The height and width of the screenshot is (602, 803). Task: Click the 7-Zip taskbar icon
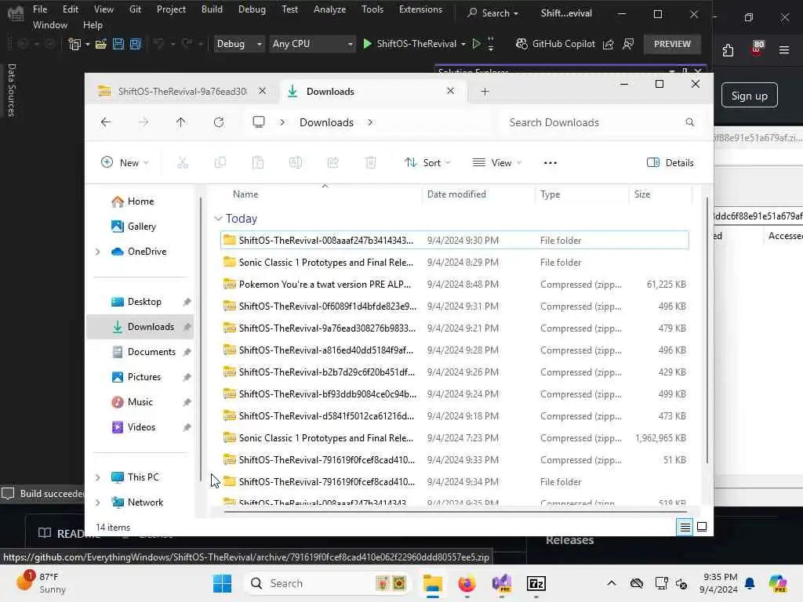(536, 583)
